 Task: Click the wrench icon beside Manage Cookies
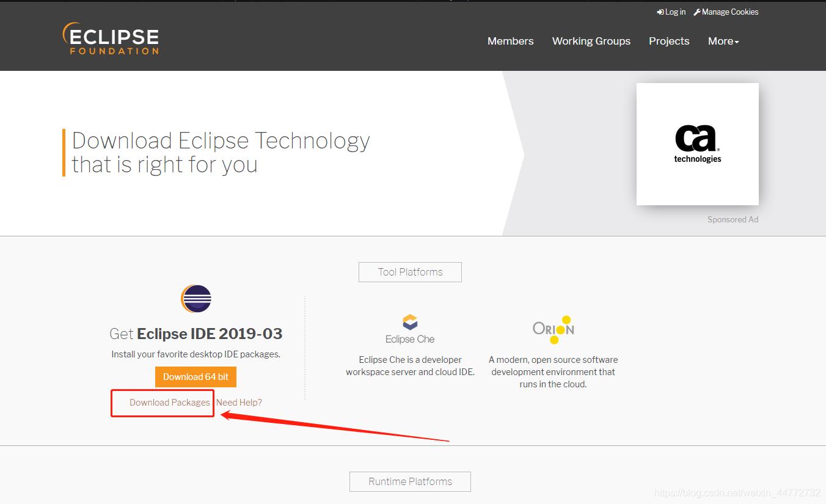pos(697,12)
